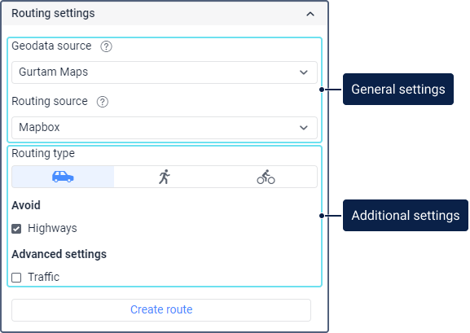Open Routing source help tooltip
The width and height of the screenshot is (470, 333).
pyautogui.click(x=103, y=102)
